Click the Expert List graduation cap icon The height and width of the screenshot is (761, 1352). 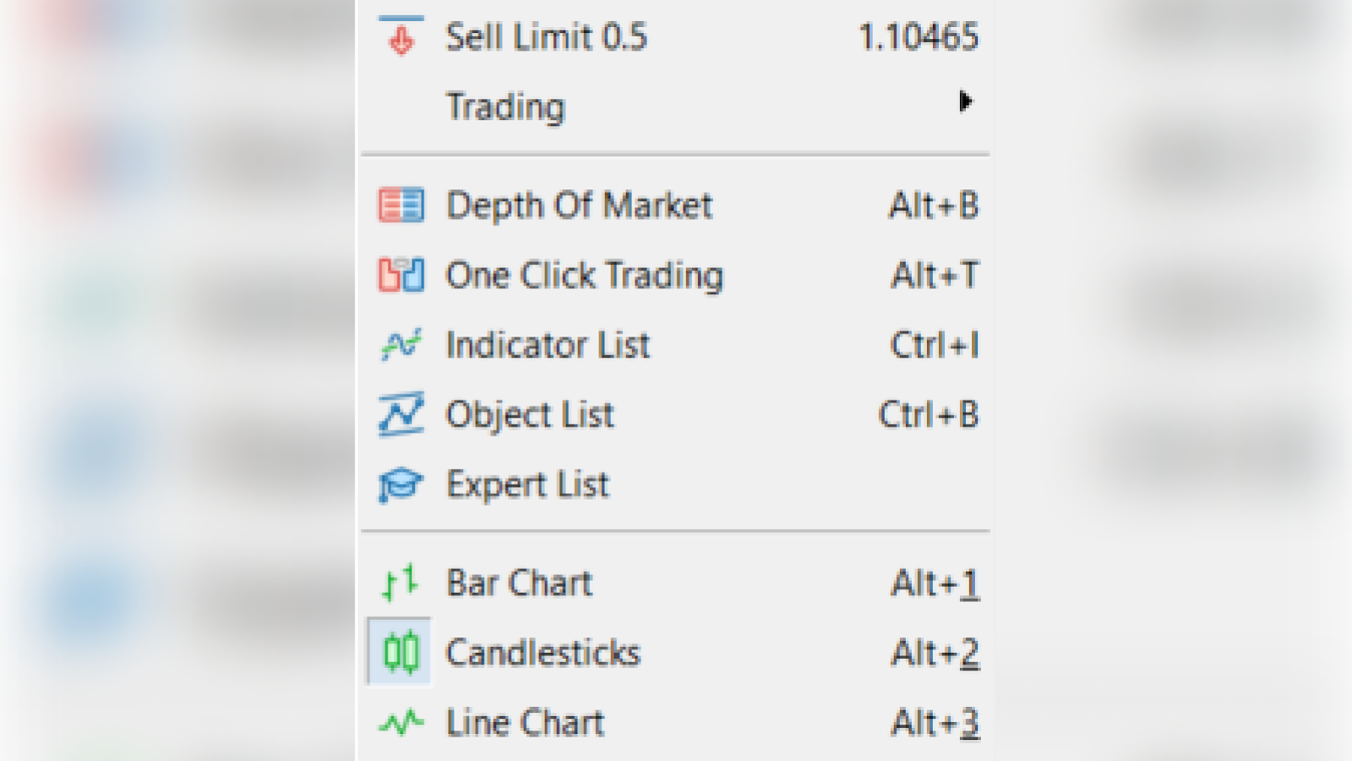pyautogui.click(x=401, y=485)
